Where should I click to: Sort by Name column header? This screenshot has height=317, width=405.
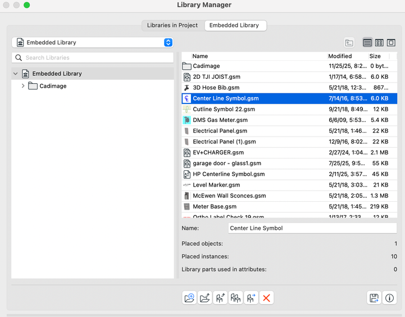(x=260, y=56)
